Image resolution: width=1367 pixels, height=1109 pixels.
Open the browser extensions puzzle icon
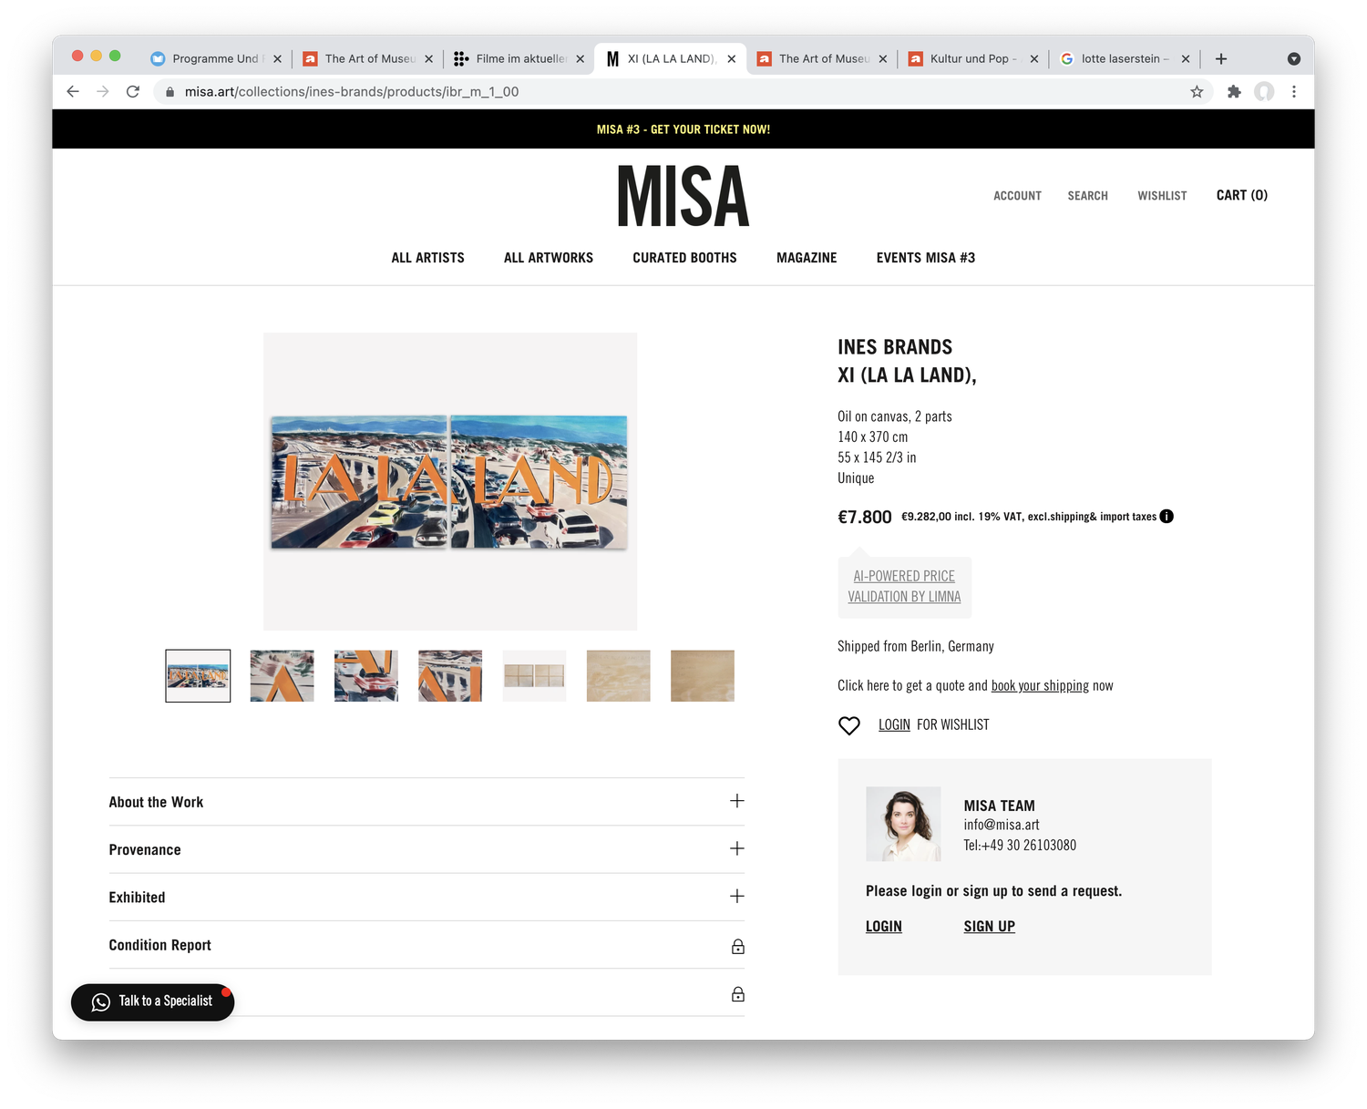pyautogui.click(x=1234, y=91)
